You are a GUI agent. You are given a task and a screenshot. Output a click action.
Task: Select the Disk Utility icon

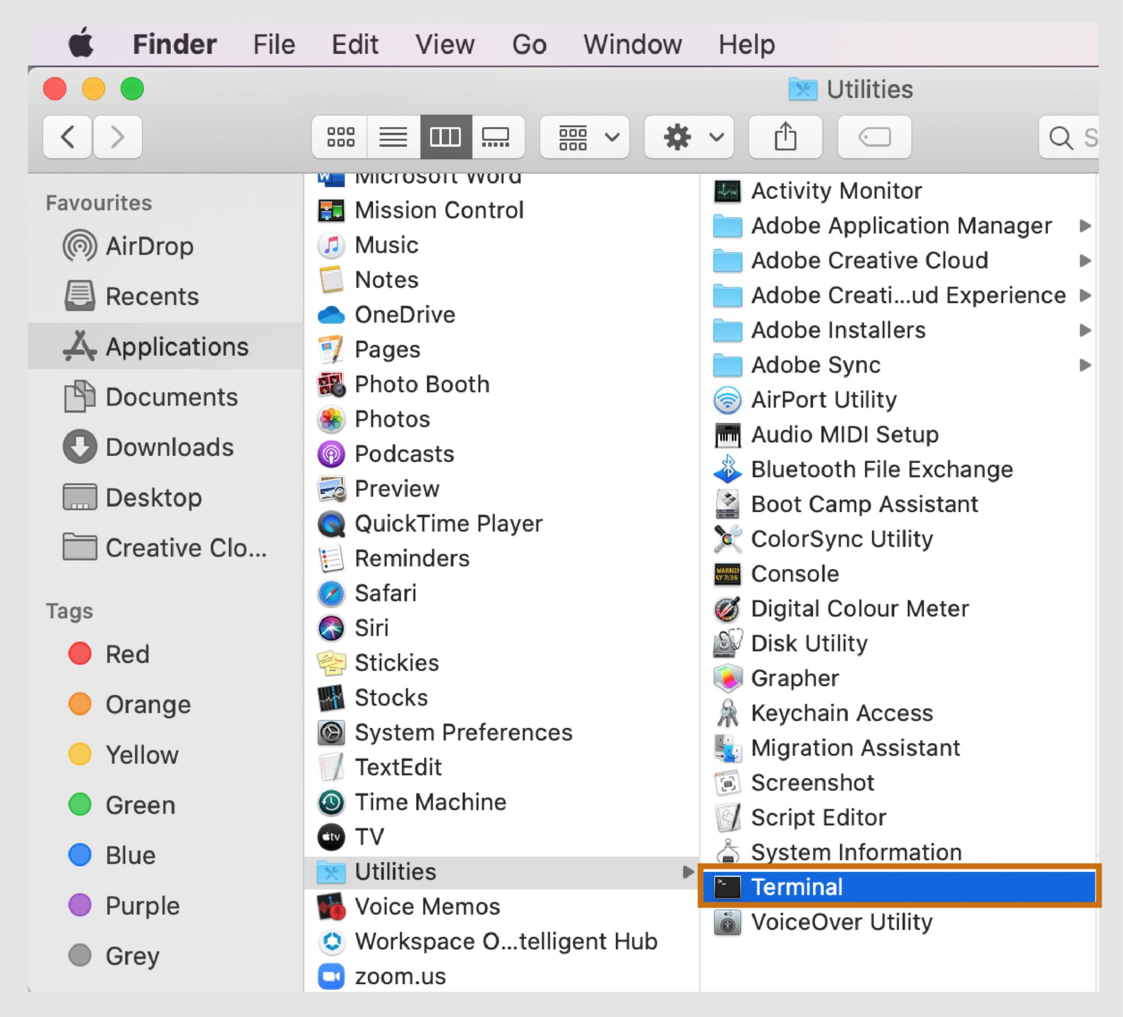[728, 644]
